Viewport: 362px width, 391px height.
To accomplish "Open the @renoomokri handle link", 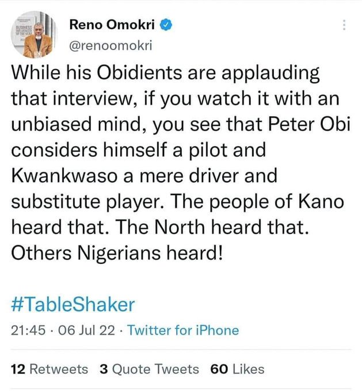I will pyautogui.click(x=110, y=44).
